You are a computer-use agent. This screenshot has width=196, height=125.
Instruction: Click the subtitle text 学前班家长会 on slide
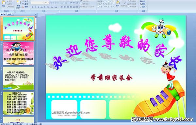(111, 78)
